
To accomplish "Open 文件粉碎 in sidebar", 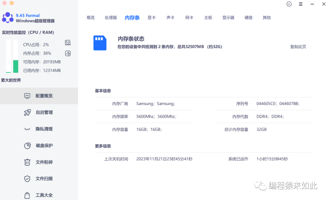I will pos(39,162).
